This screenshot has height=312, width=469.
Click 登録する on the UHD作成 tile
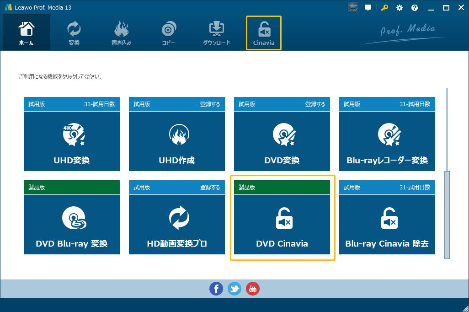(210, 104)
